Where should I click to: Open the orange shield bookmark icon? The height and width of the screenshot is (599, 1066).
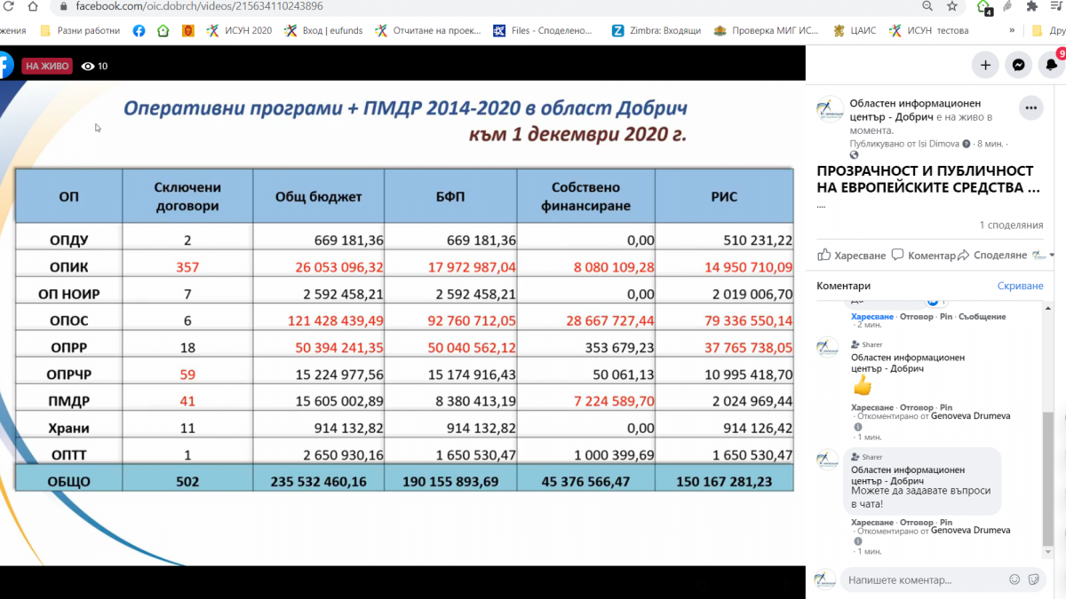(x=187, y=30)
